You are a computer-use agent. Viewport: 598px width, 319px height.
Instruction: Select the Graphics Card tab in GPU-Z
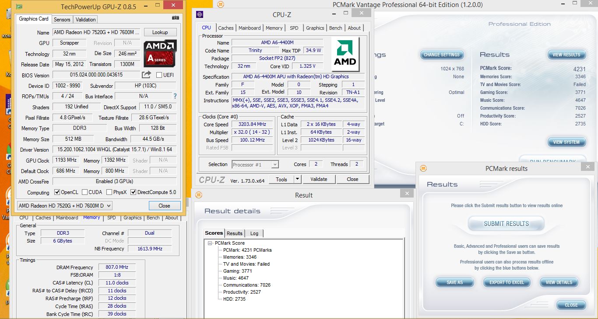[34, 19]
